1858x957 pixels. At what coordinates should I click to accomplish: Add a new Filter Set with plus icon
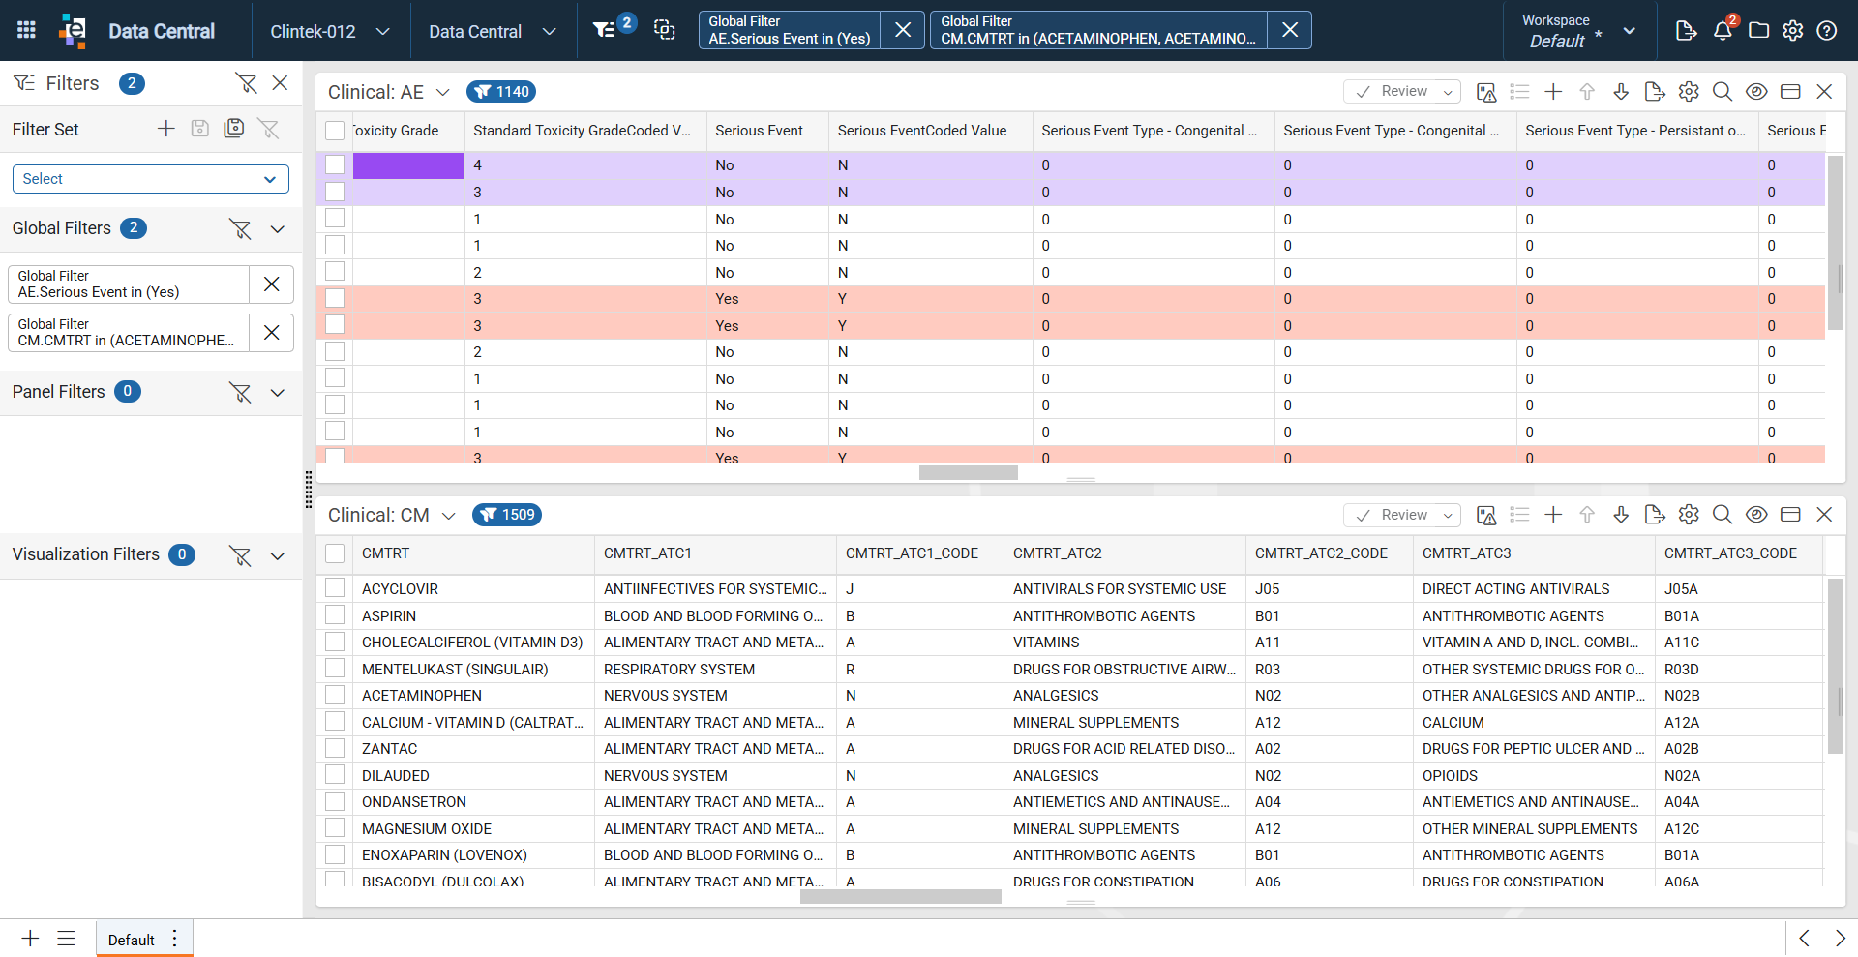tap(166, 128)
